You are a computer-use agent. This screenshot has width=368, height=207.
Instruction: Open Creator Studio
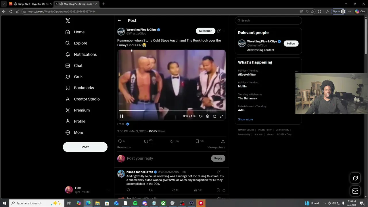click(83, 99)
